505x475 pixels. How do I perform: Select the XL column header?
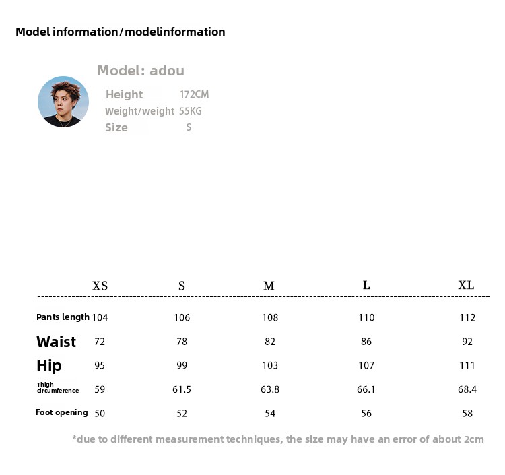click(466, 285)
